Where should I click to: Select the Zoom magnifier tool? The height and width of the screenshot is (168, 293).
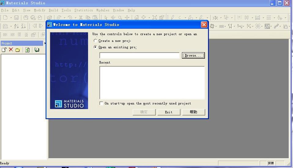[x=120, y=17]
